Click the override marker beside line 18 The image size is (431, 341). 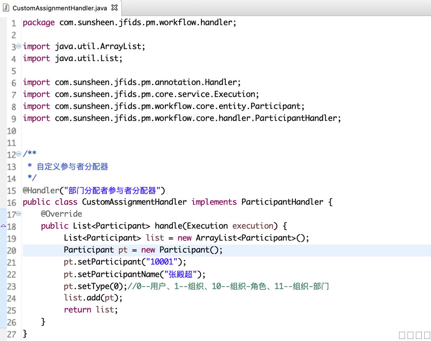[x=4, y=226]
